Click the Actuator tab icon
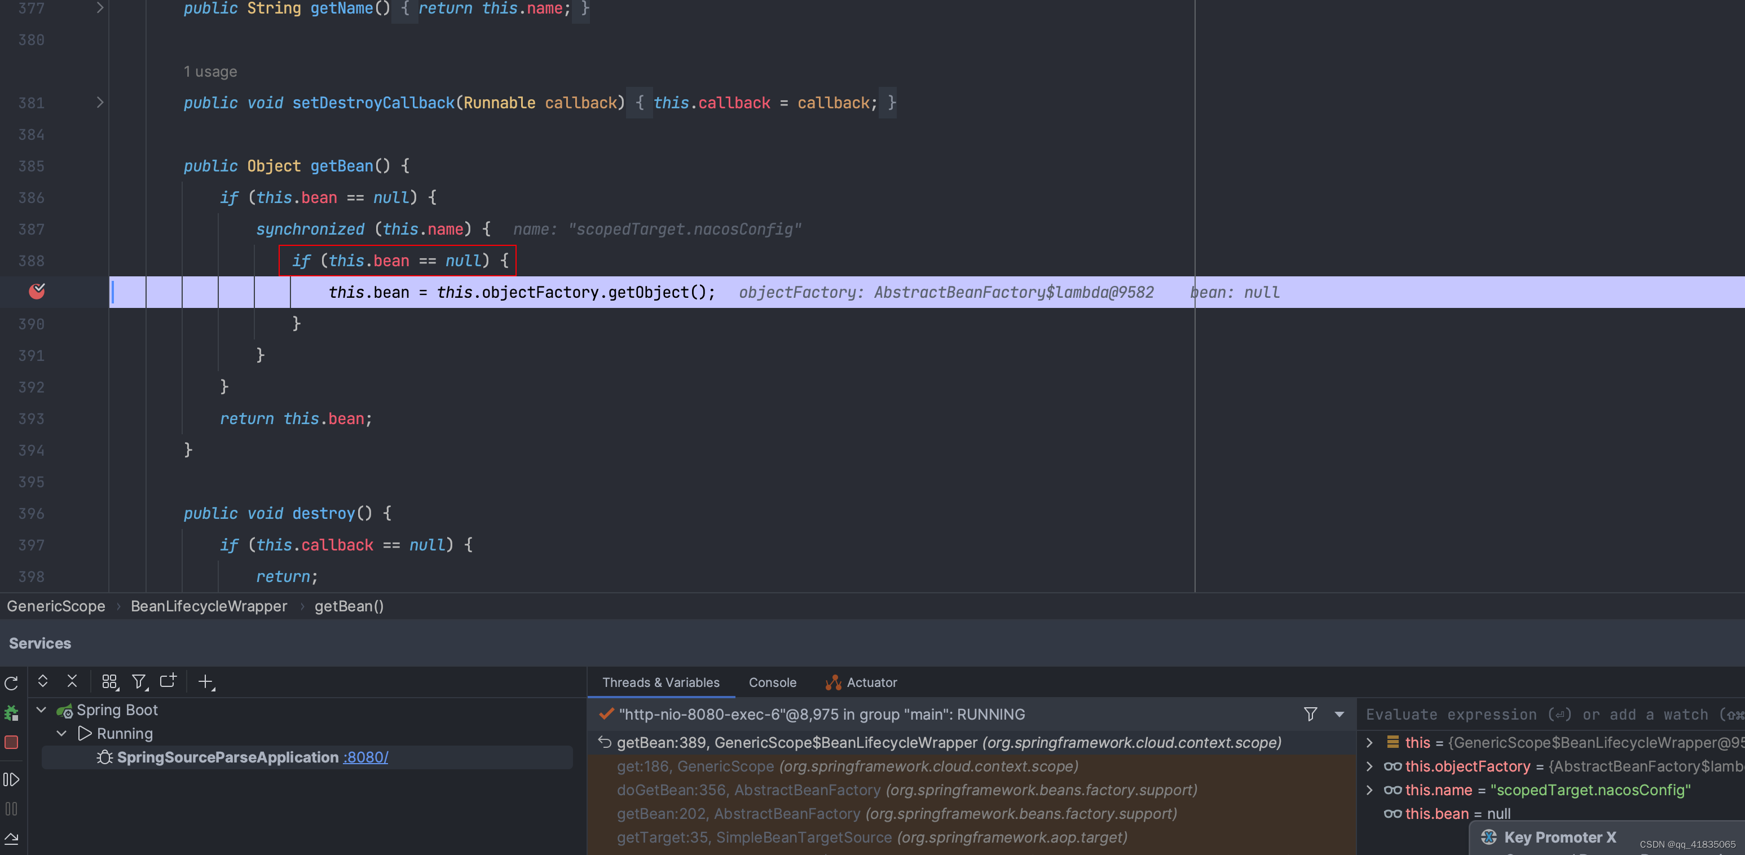This screenshot has height=855, width=1745. click(x=833, y=682)
